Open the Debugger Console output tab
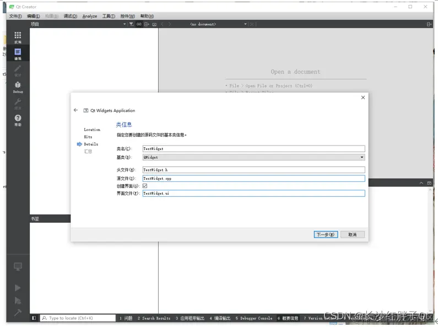 [253, 318]
